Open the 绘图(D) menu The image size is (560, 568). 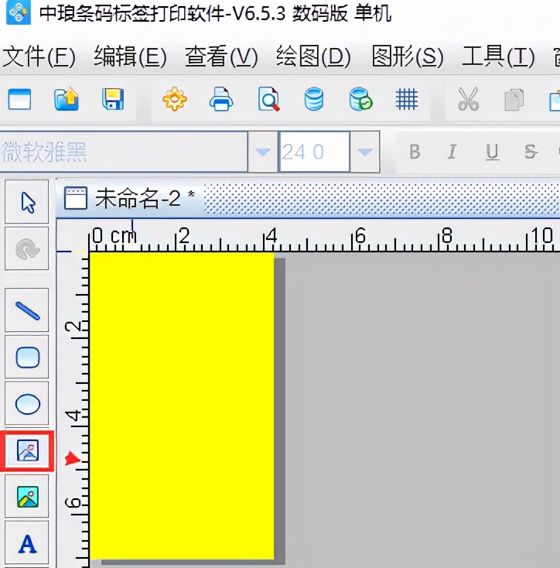pos(313,56)
